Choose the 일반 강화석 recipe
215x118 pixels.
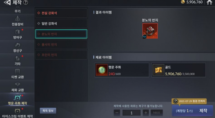point(61,23)
